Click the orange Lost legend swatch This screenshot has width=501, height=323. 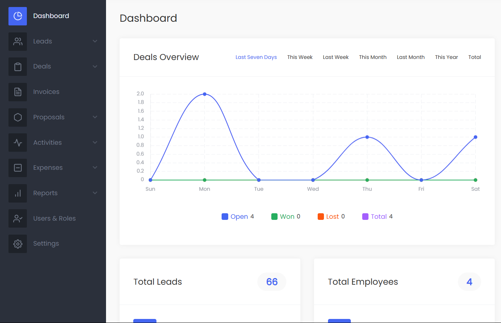tap(321, 217)
